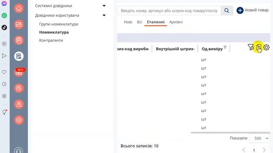Sort by Од.виміру column header

point(212,49)
